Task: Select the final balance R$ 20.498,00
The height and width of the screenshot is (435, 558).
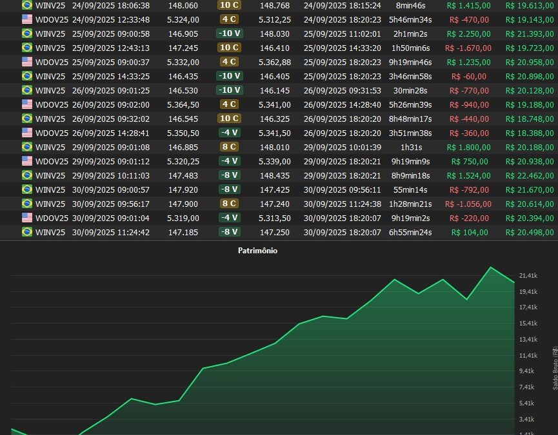Action: 530,232
